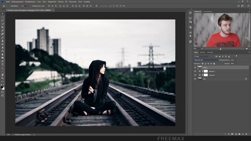This screenshot has height=141, width=251.
Task: Select the Eraser tool
Action: coord(2,47)
